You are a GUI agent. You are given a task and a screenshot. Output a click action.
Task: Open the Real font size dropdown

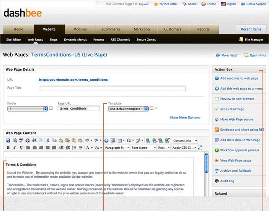[164, 148]
